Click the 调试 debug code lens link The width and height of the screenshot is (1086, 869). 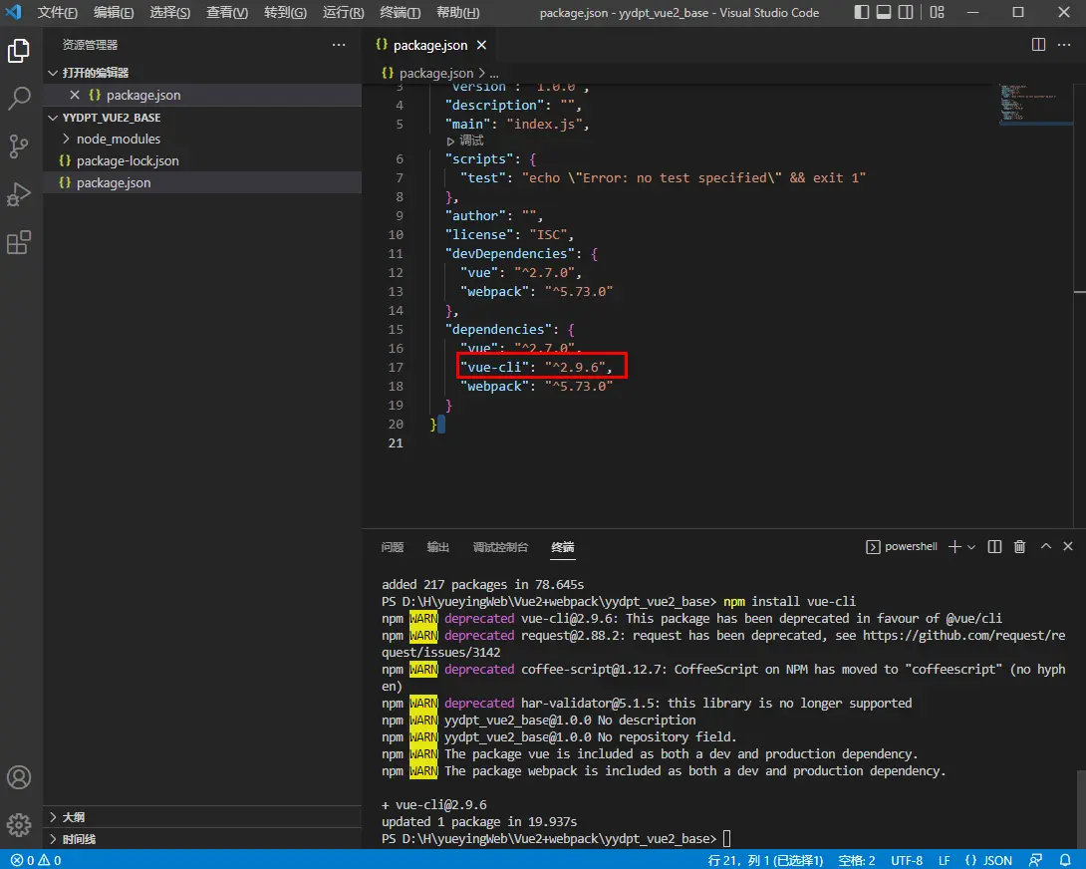471,141
